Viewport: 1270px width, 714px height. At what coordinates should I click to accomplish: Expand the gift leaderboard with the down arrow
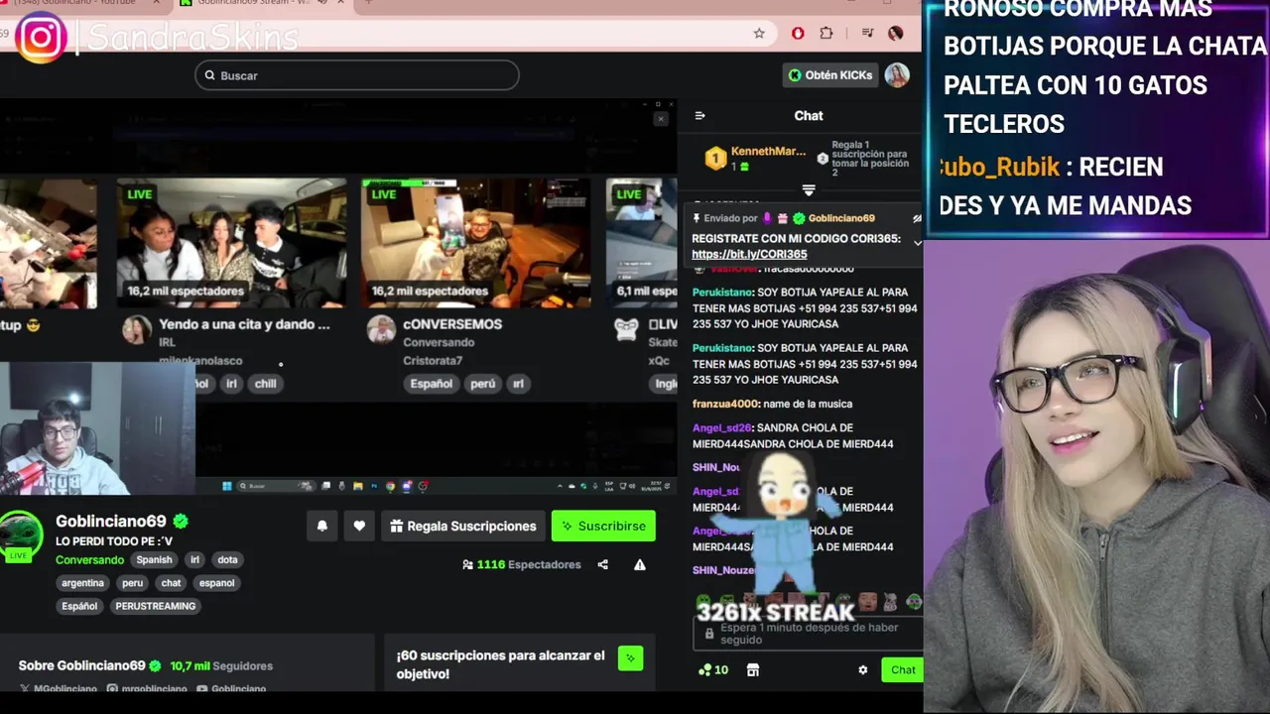pyautogui.click(x=809, y=190)
